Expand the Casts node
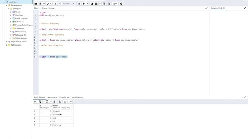This screenshot has height=139, width=248. coord(11,12)
